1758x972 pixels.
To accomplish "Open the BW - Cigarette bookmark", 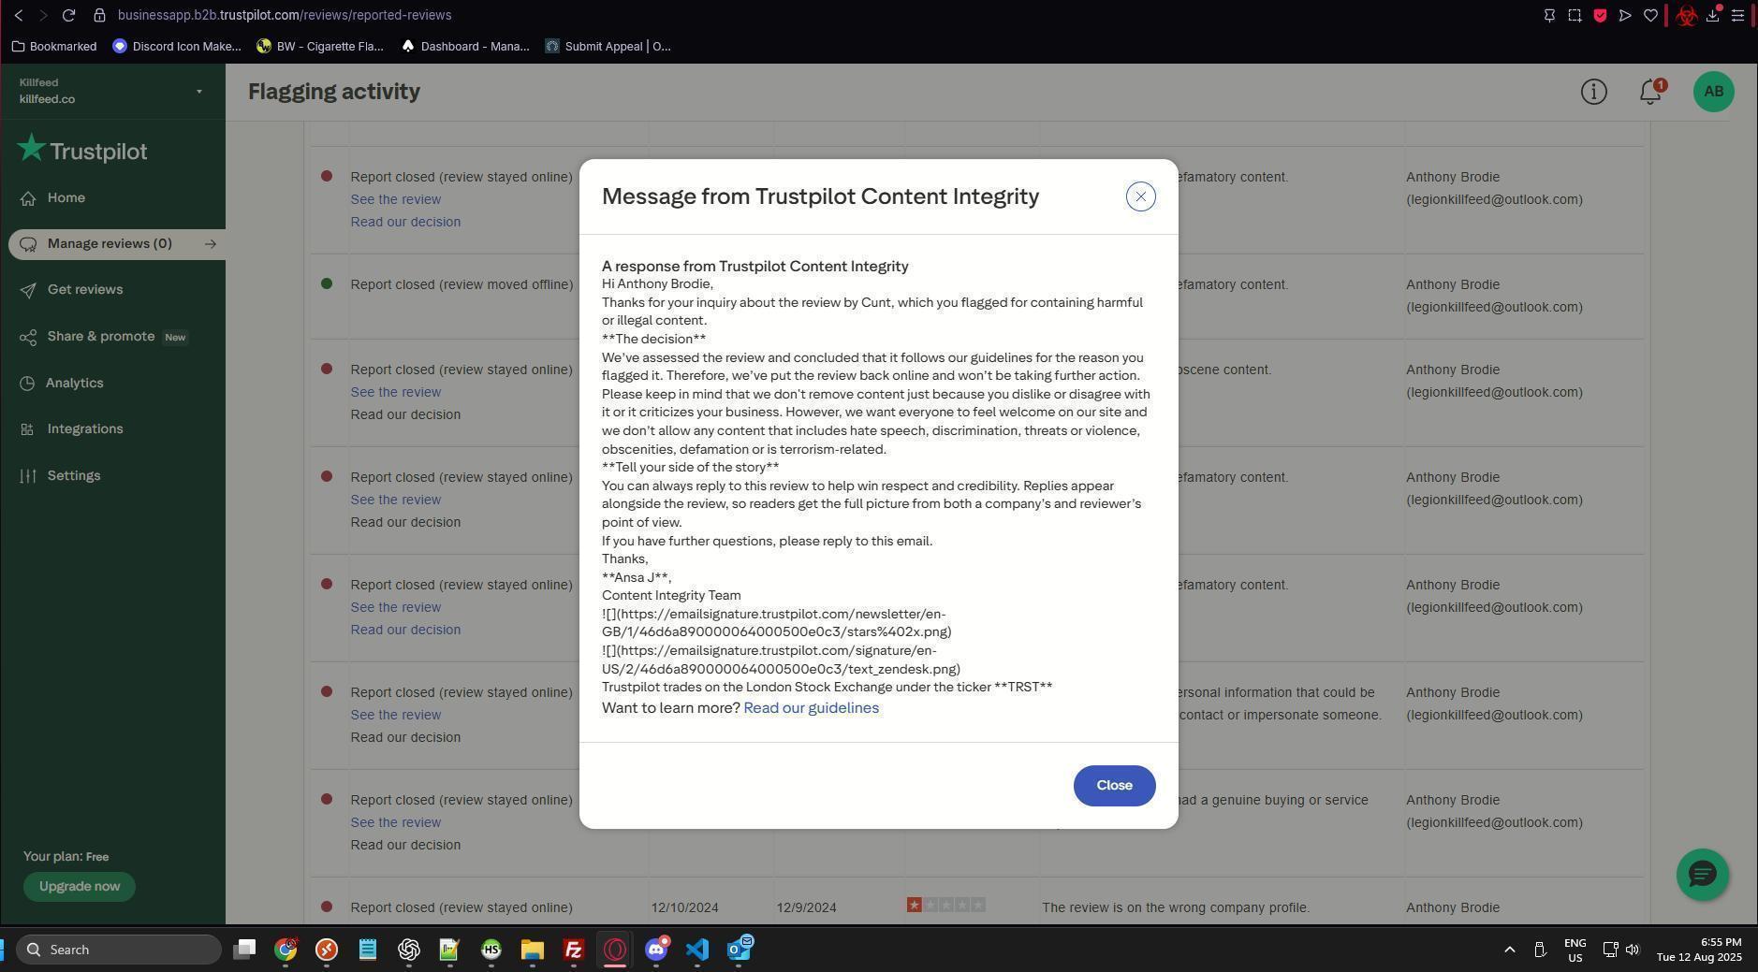I will [320, 46].
